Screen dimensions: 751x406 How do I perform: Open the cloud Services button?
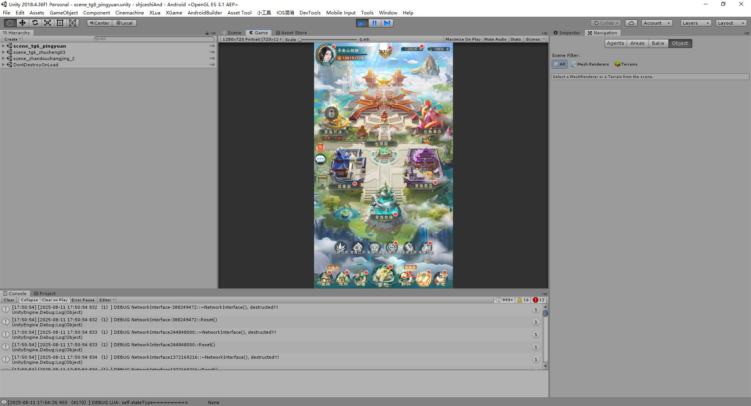631,23
